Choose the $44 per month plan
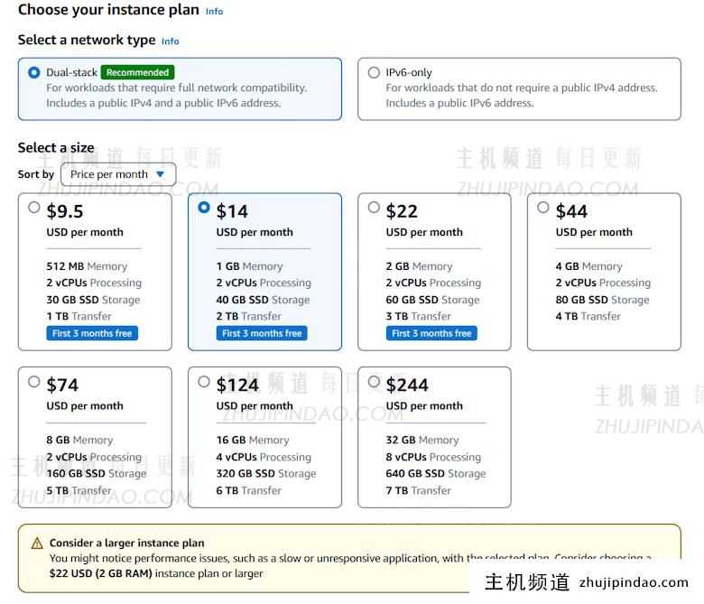This screenshot has width=704, height=604. click(543, 208)
